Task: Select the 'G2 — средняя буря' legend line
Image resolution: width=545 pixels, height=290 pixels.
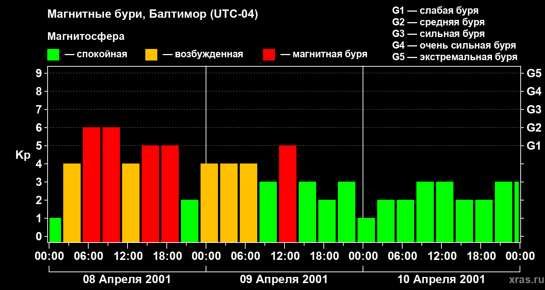Action: click(x=438, y=22)
